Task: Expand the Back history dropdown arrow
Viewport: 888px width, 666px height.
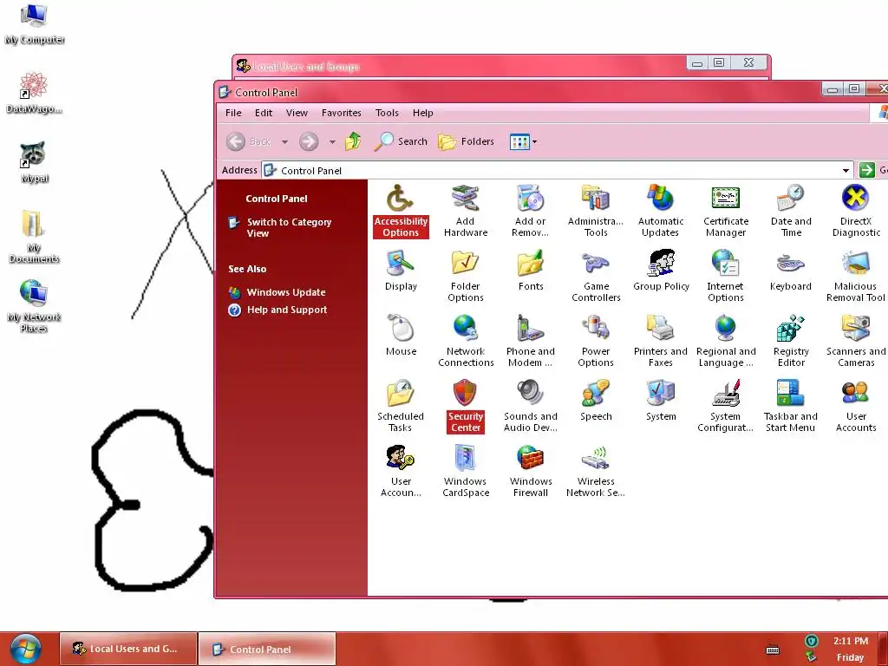Action: pyautogui.click(x=284, y=141)
